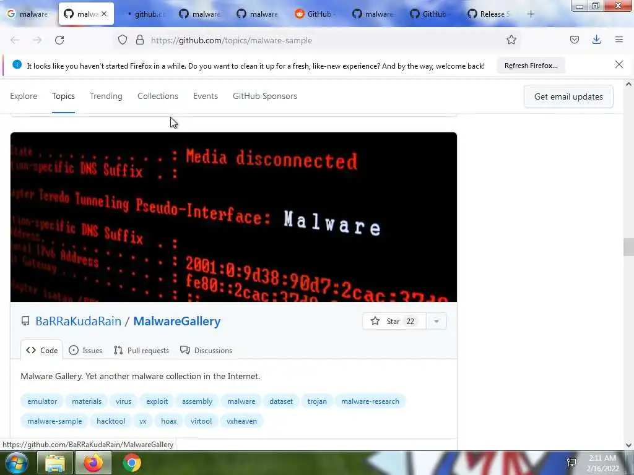634x475 pixels.
Task: Click the virtool topic tag
Action: pos(201,421)
